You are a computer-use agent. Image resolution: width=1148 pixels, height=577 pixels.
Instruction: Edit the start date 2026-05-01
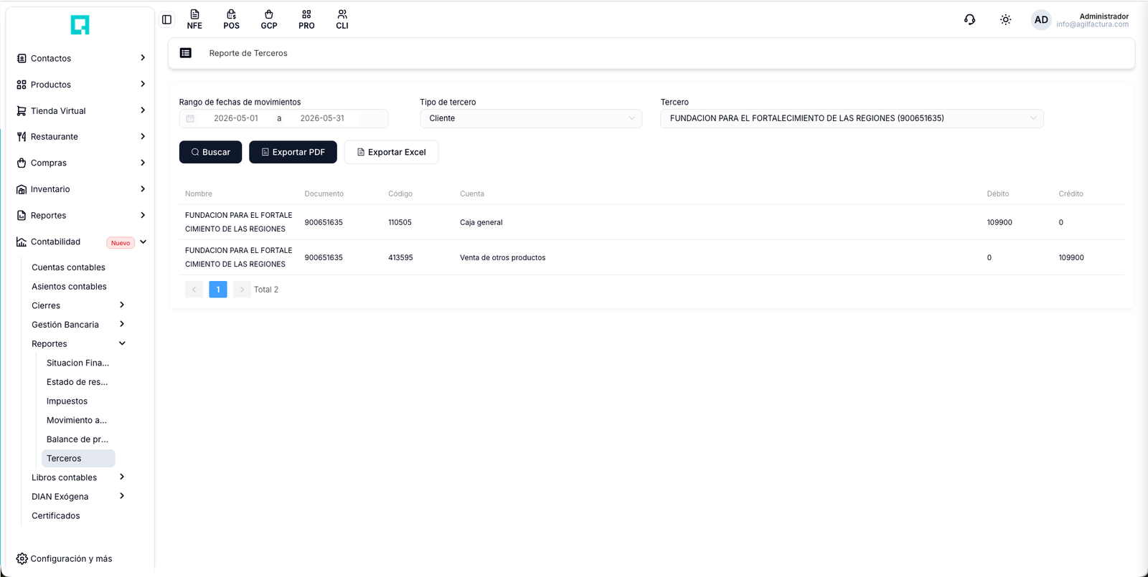pyautogui.click(x=236, y=118)
